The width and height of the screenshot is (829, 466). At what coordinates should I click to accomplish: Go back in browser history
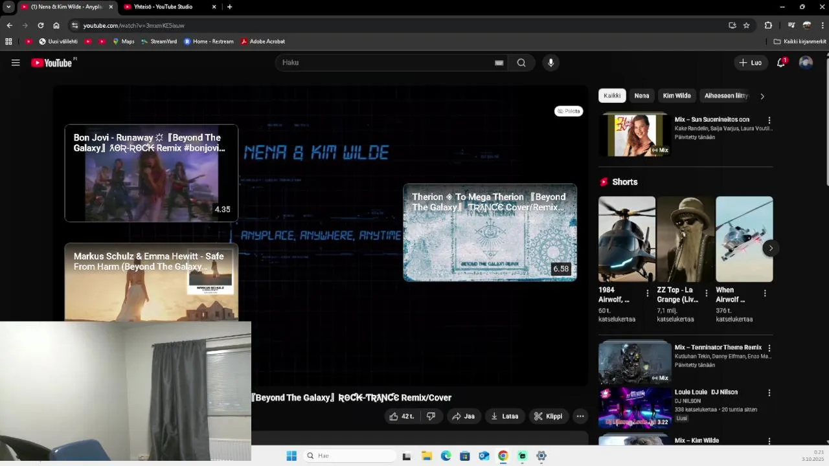click(x=9, y=25)
